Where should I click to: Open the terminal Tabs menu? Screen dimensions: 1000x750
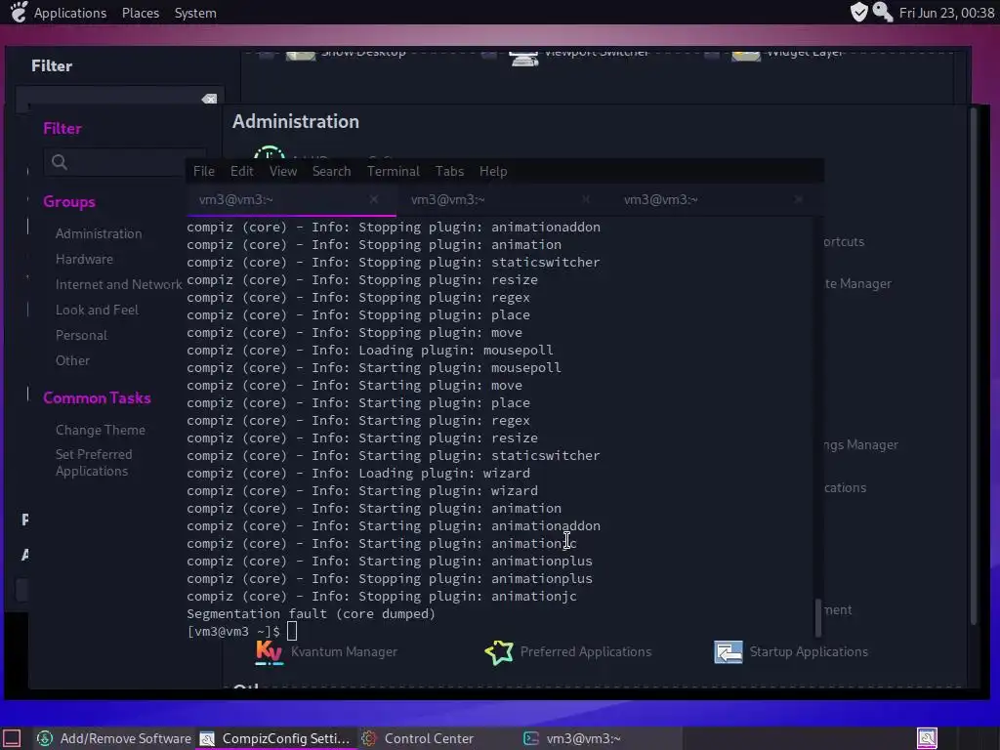449,171
